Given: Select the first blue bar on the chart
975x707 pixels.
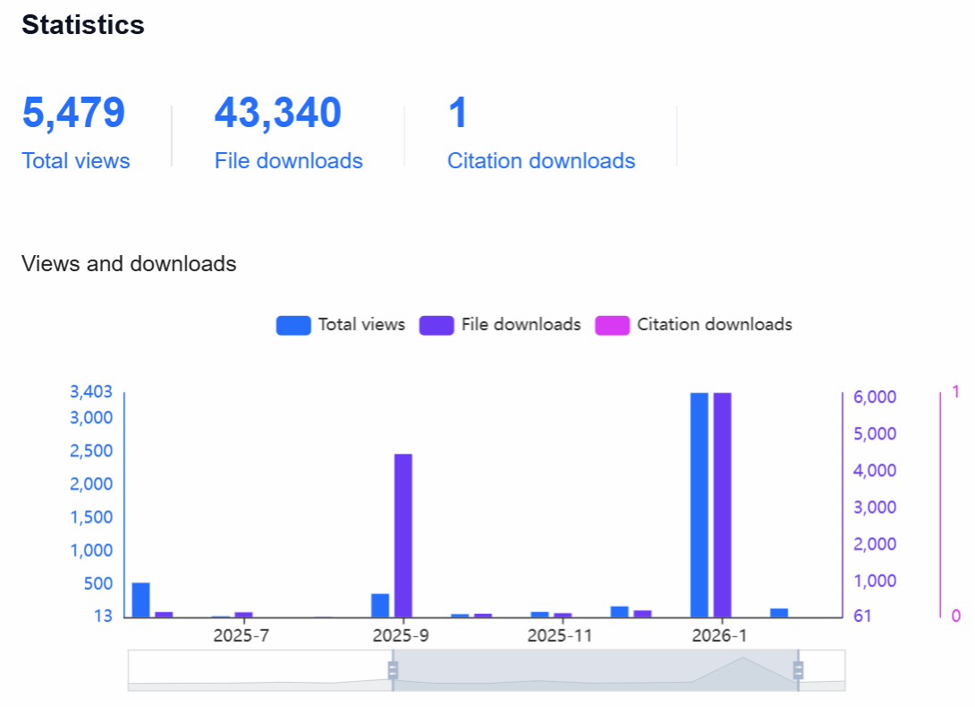Looking at the screenshot, I should click(x=140, y=600).
